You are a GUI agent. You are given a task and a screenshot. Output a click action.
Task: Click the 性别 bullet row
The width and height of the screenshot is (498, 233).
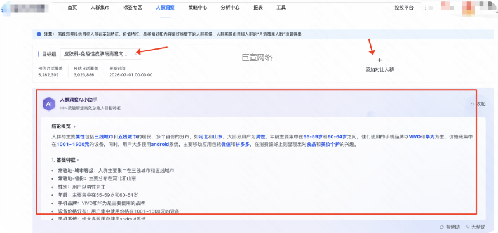click(x=79, y=187)
